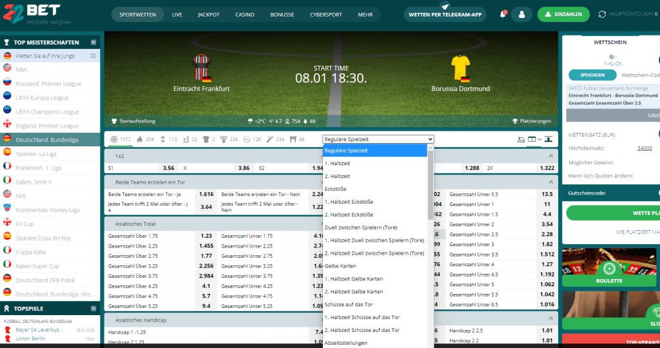This screenshot has width=660, height=348.
Task: Collapse Top Meisterschaften panel
Action: (93, 43)
